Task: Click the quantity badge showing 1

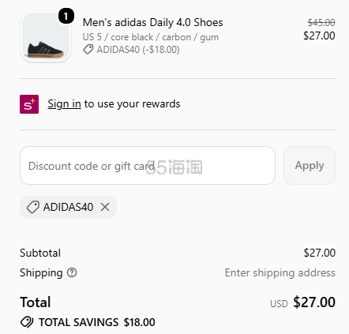Action: pos(66,17)
